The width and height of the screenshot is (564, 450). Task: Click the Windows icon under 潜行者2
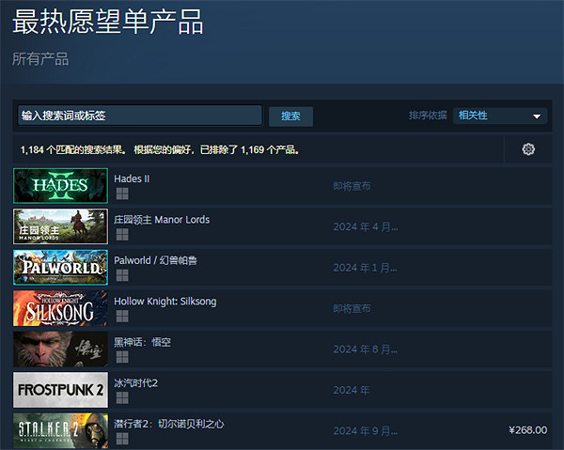click(x=121, y=439)
